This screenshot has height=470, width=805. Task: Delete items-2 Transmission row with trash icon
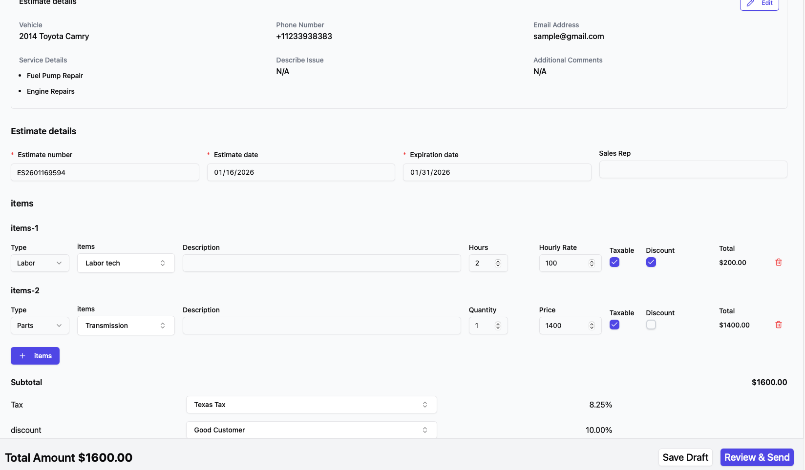click(779, 325)
